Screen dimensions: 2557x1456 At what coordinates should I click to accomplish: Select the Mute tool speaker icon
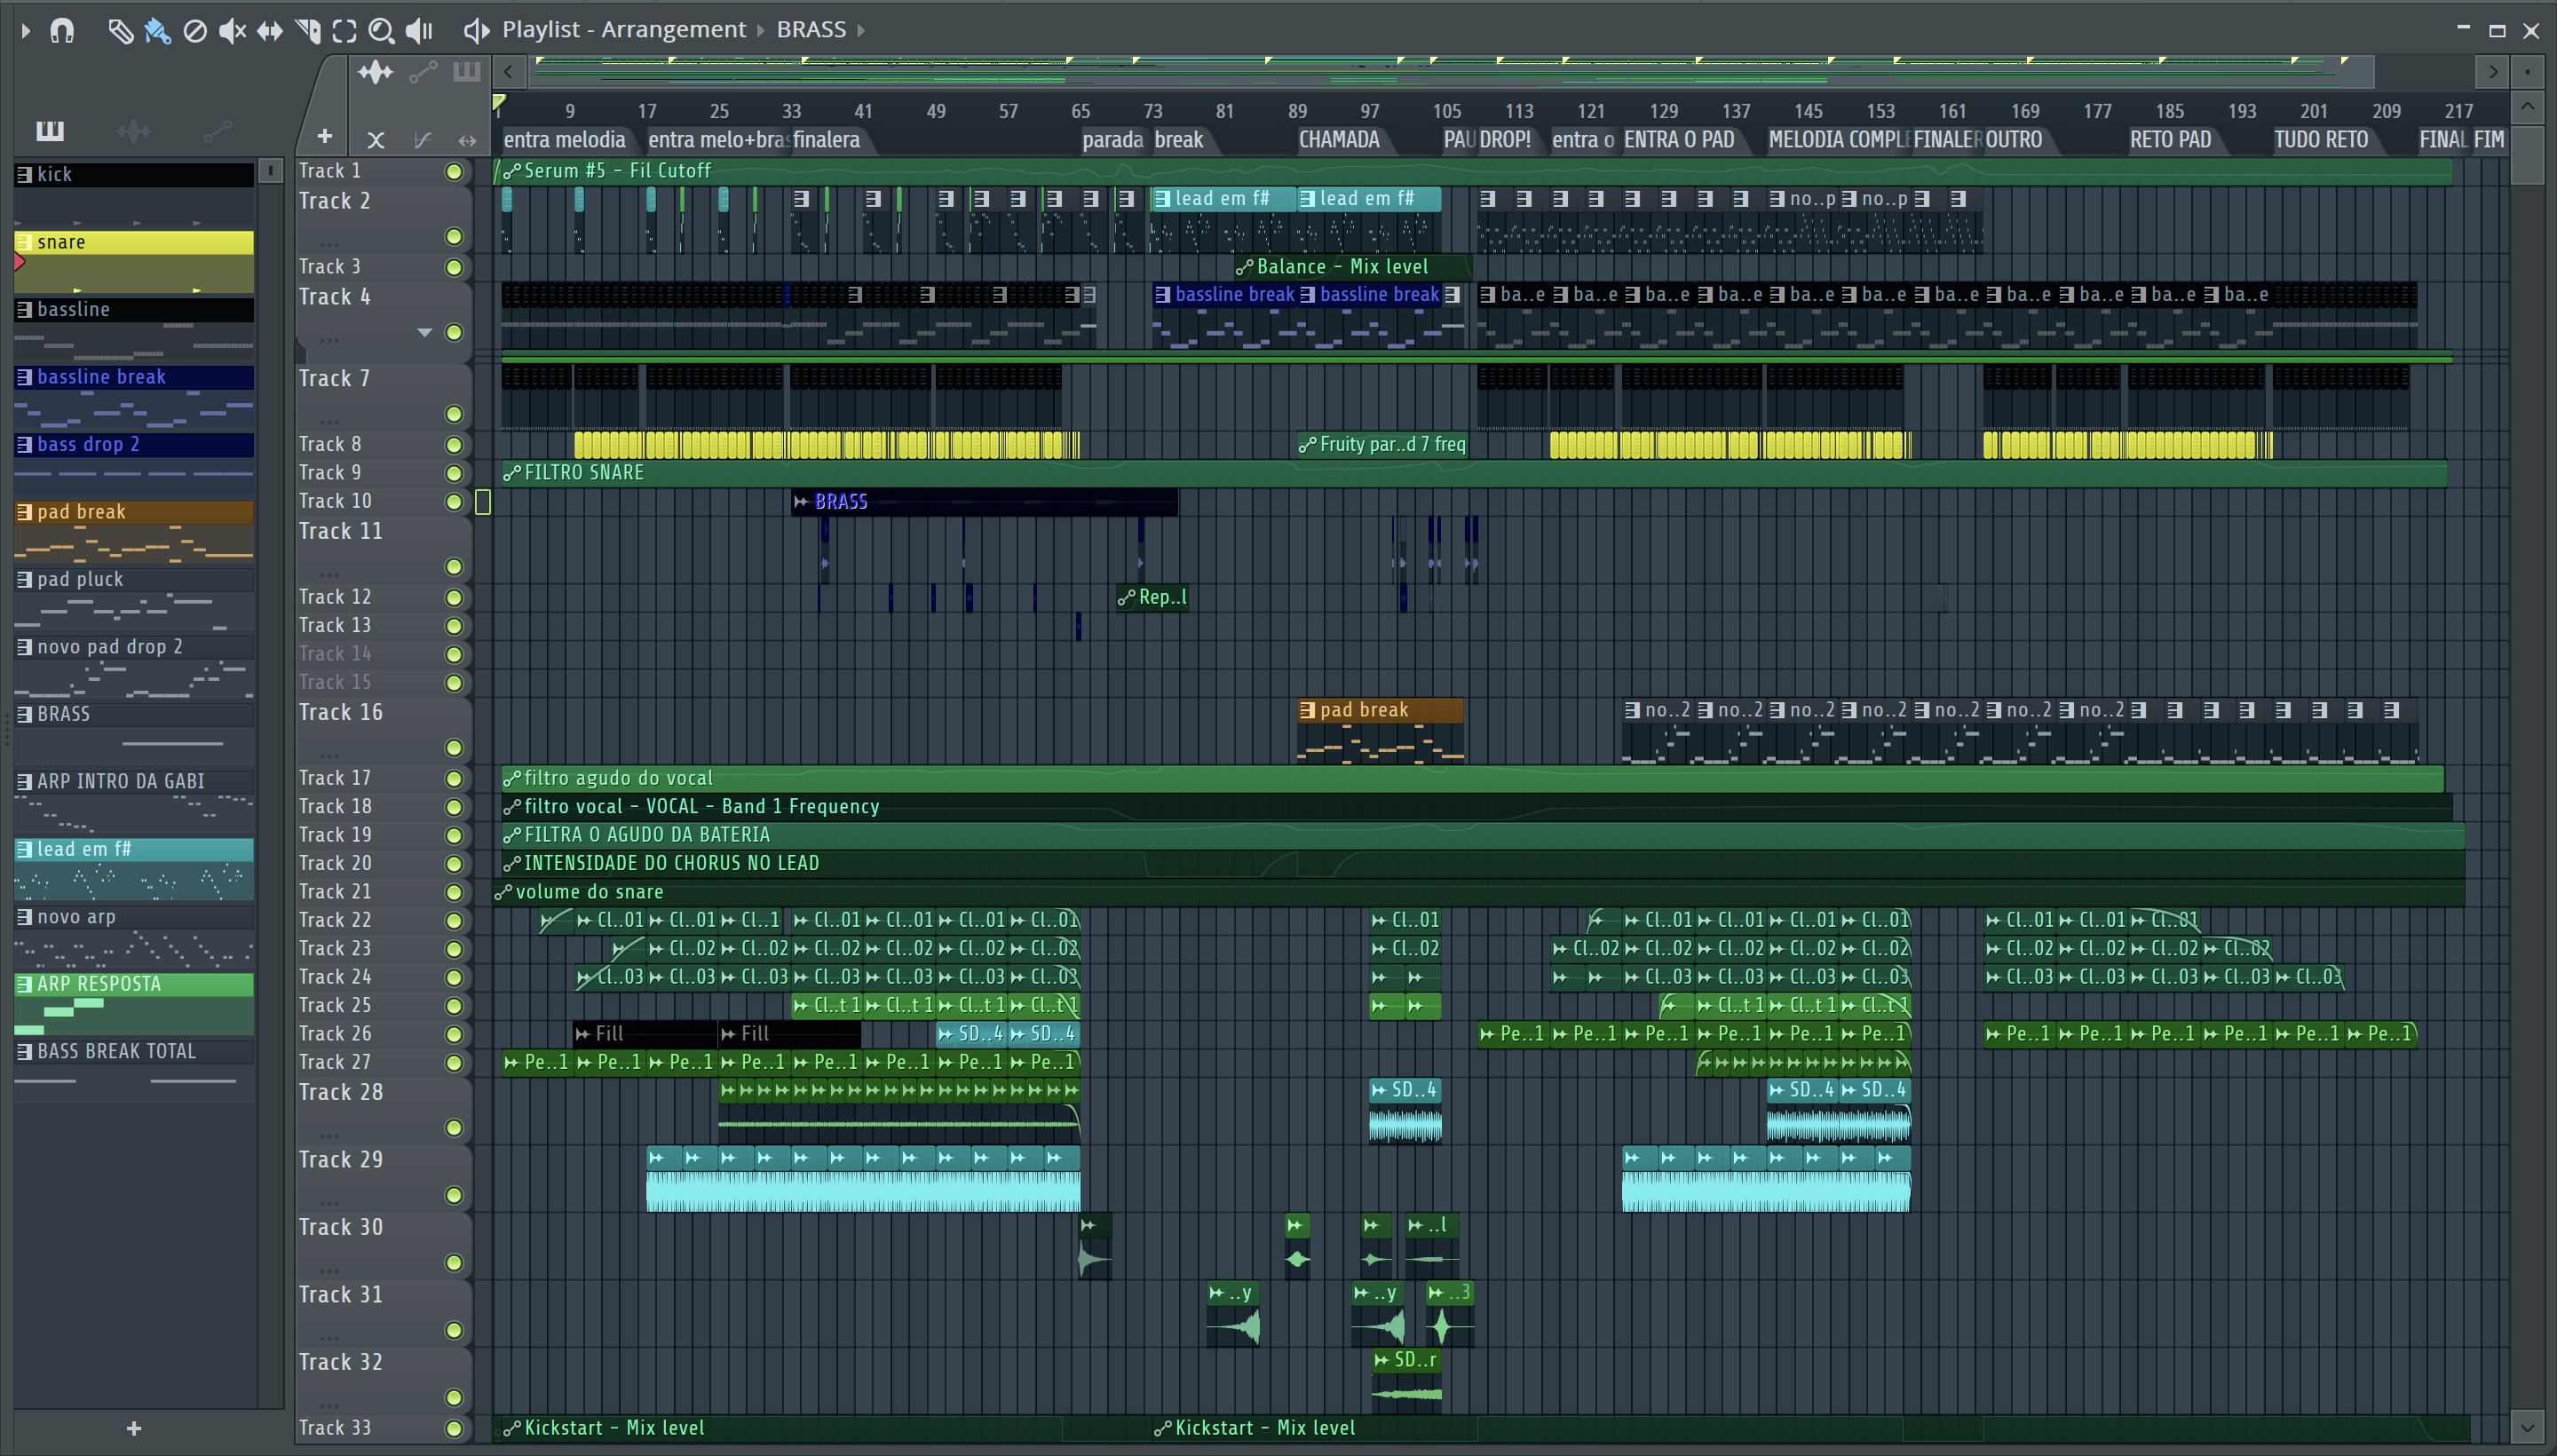(232, 31)
